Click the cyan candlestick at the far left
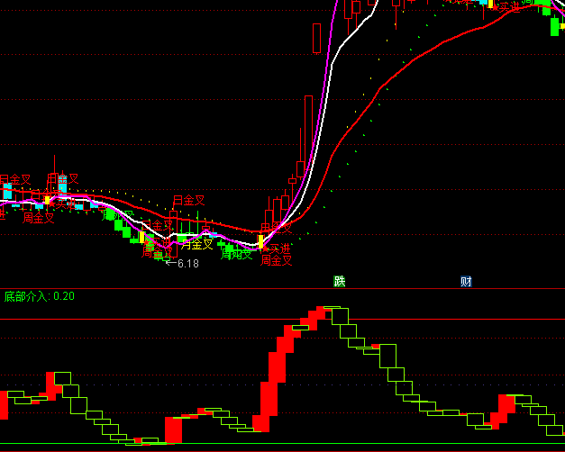565x452 pixels. tap(7, 193)
